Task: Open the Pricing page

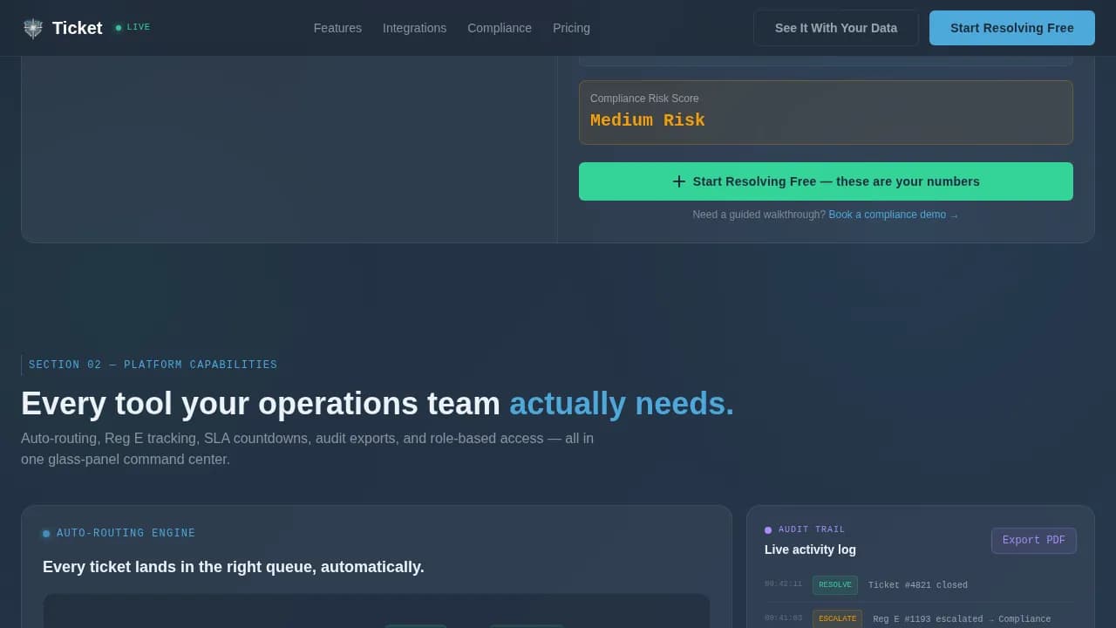Action: coord(571,28)
